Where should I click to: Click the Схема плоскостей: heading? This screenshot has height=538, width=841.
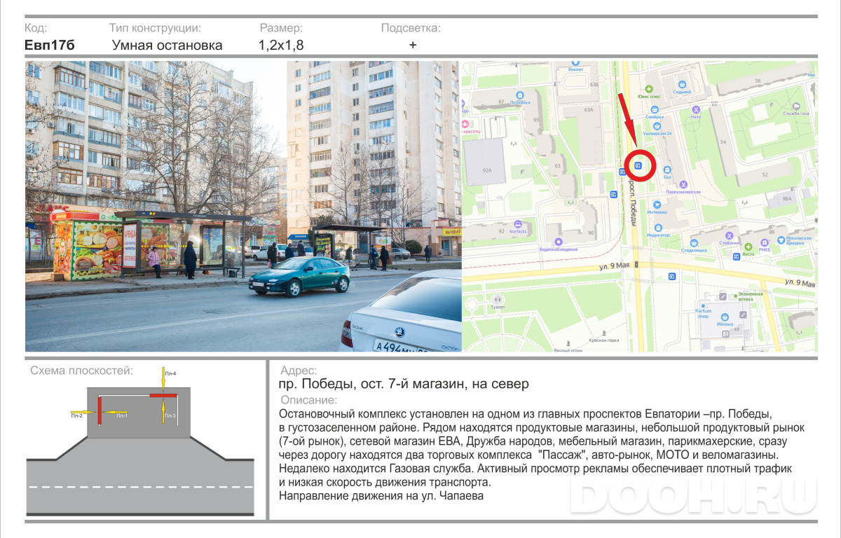point(82,371)
